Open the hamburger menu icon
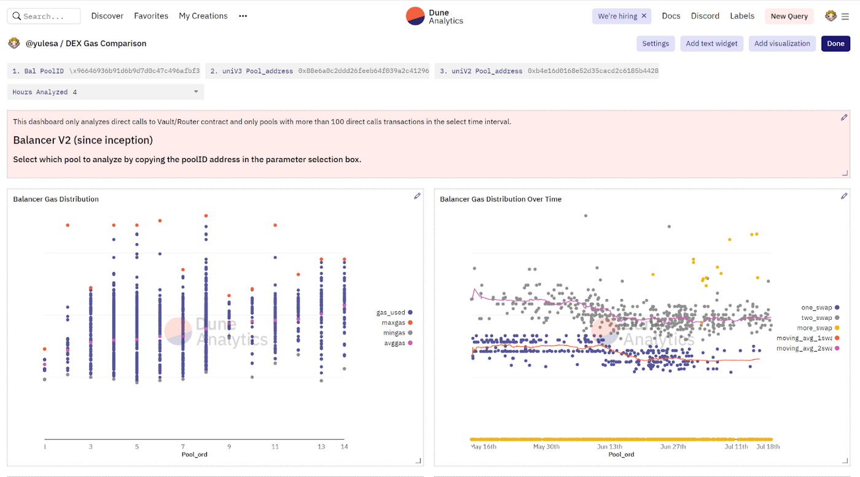This screenshot has height=477, width=860. 845,17
